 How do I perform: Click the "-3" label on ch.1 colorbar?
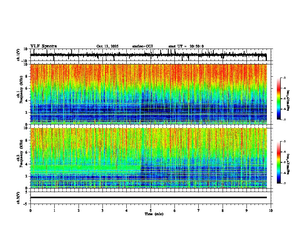click(284, 78)
